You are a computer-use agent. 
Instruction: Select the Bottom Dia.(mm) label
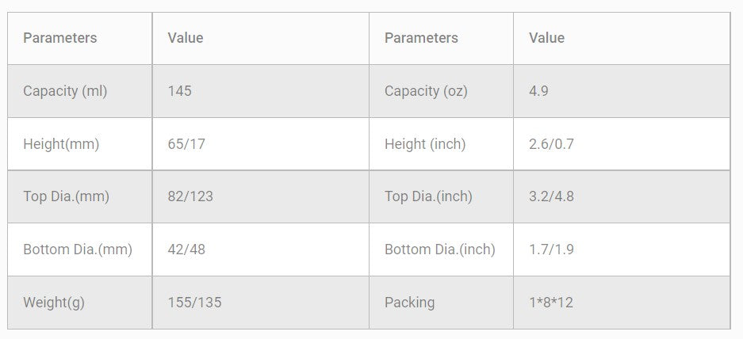78,249
